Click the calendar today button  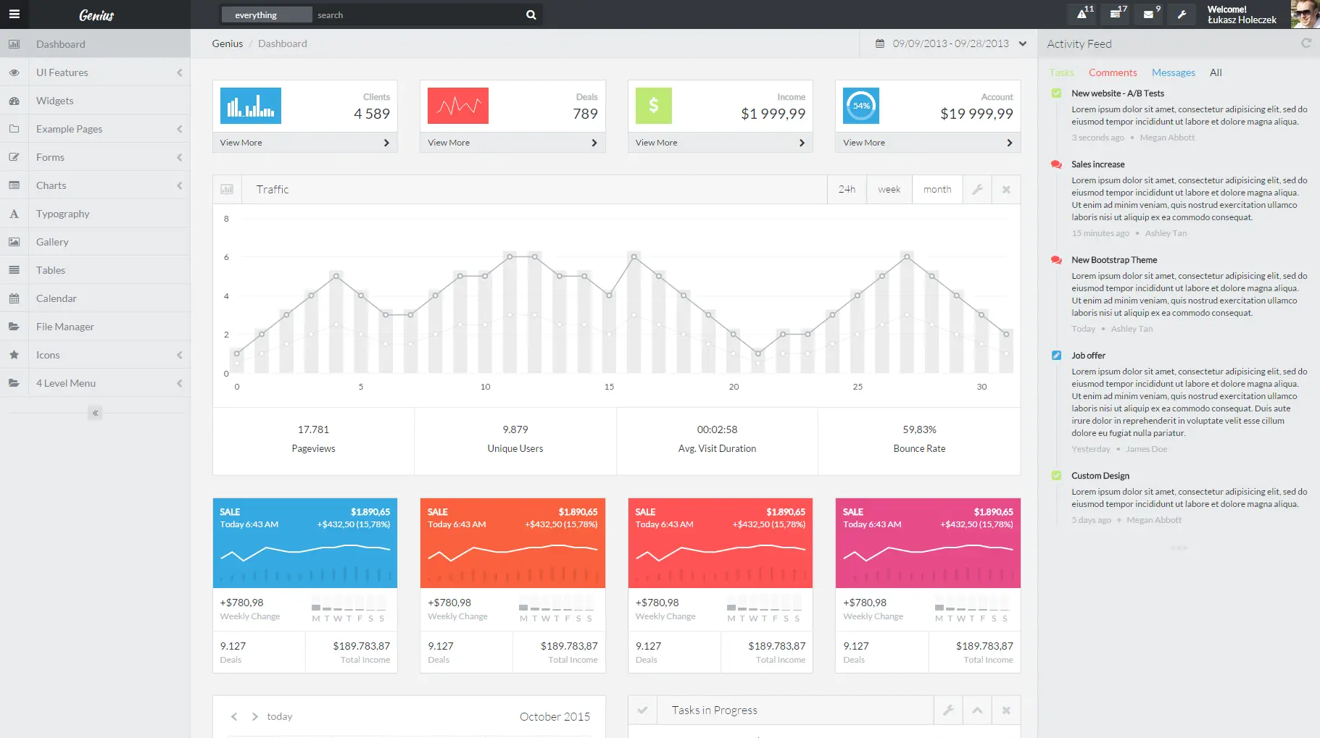pos(280,716)
